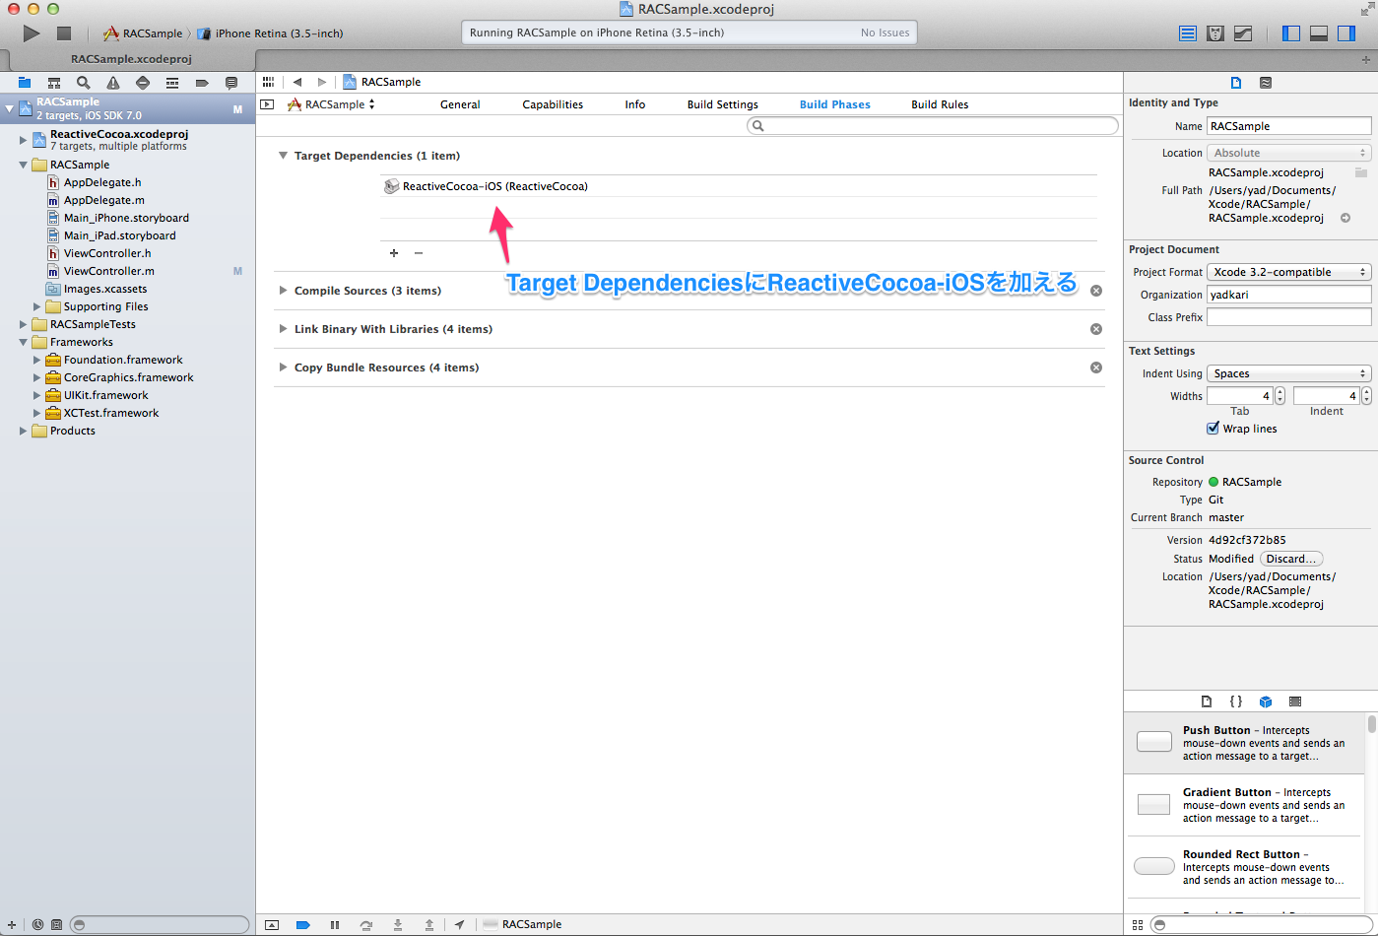Click the Run button in the toolbar
Screen dimensions: 1378x936
(x=31, y=33)
